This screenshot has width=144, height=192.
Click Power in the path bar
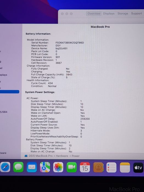click(x=75, y=156)
